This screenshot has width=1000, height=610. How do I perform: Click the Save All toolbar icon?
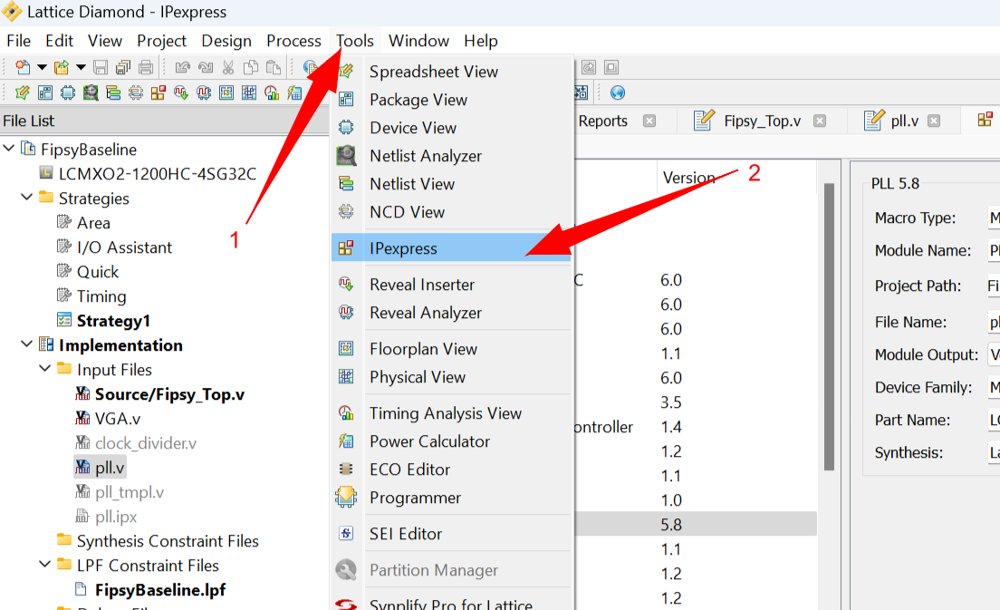(123, 67)
